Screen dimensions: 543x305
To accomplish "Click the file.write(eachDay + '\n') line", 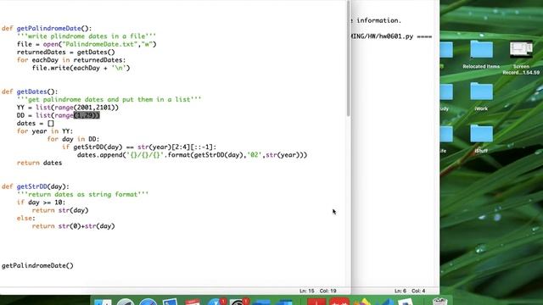I will pos(81,68).
